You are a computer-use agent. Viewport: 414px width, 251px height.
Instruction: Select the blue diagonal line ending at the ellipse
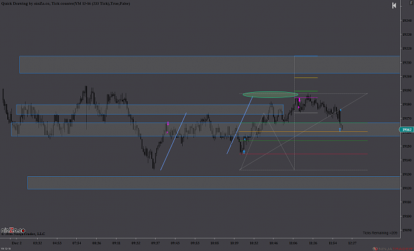(x=240, y=125)
